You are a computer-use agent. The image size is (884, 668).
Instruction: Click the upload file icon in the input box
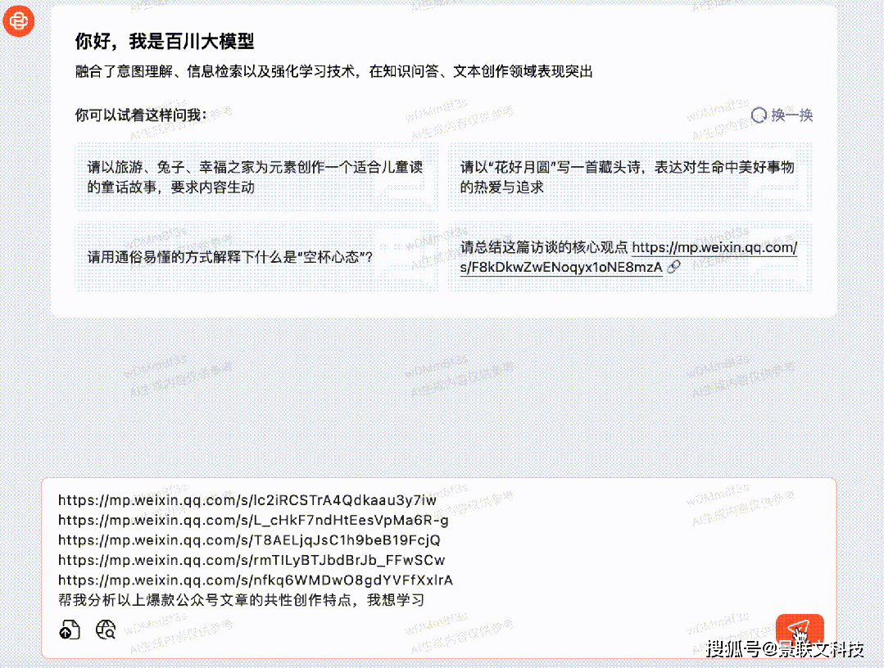tap(70, 630)
